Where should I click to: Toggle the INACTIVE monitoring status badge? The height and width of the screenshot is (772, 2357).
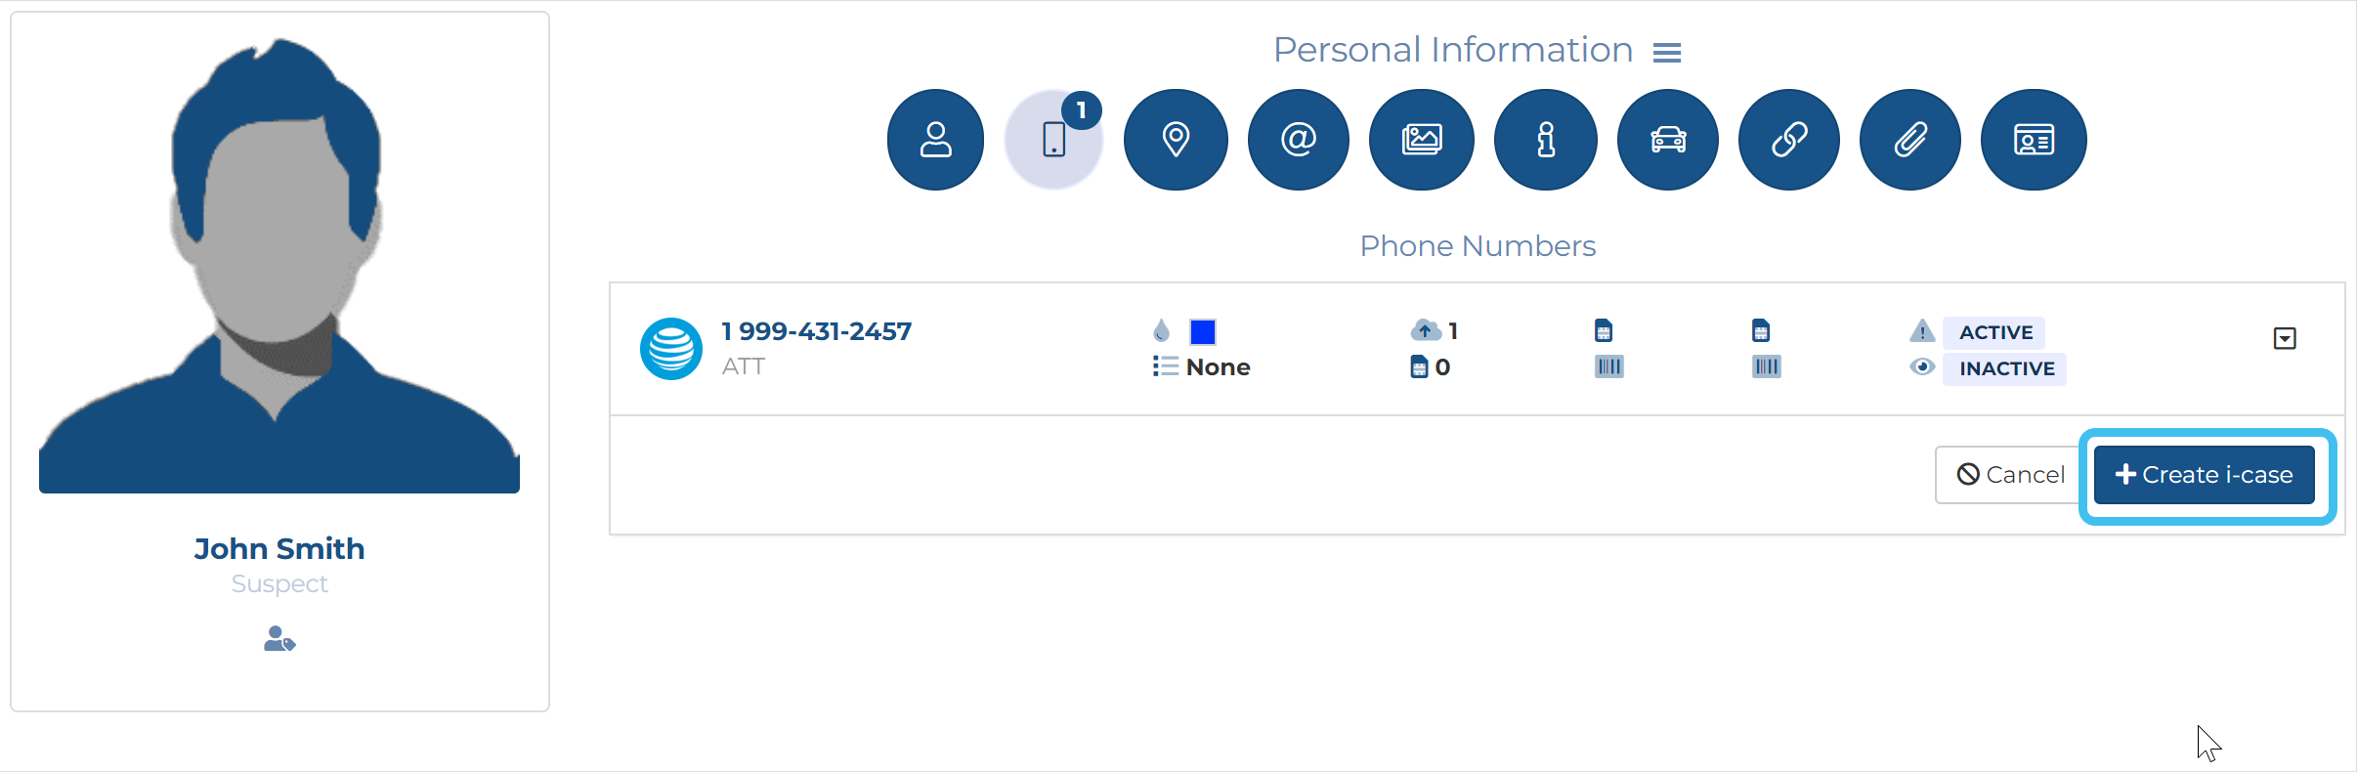coord(2005,368)
